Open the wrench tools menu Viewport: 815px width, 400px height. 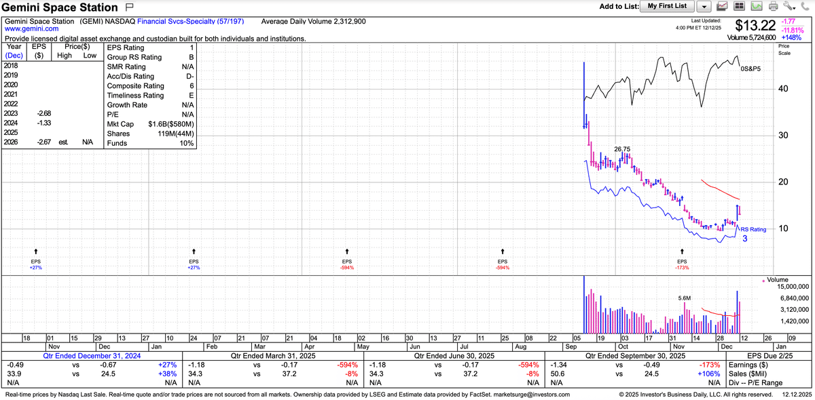[x=789, y=7]
